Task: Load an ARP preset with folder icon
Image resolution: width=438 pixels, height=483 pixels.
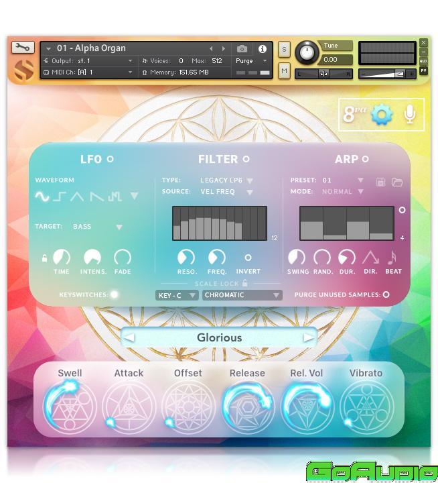Action: (x=397, y=182)
